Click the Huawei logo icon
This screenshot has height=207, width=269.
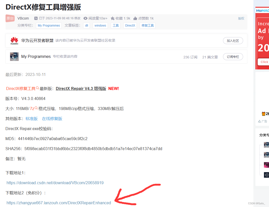click(x=14, y=41)
